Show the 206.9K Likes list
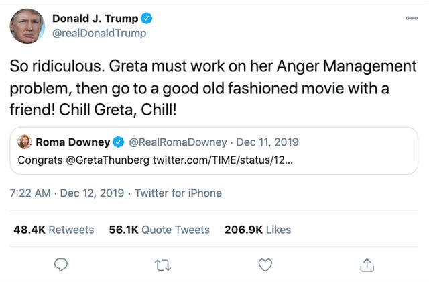Screen dimensions: 429x282 point(258,230)
